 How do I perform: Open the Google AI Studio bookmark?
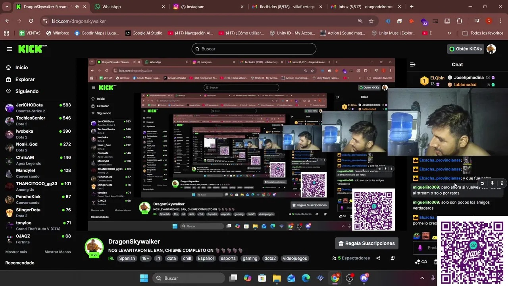[144, 33]
